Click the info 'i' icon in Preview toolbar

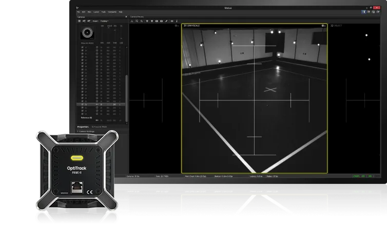click(x=177, y=21)
